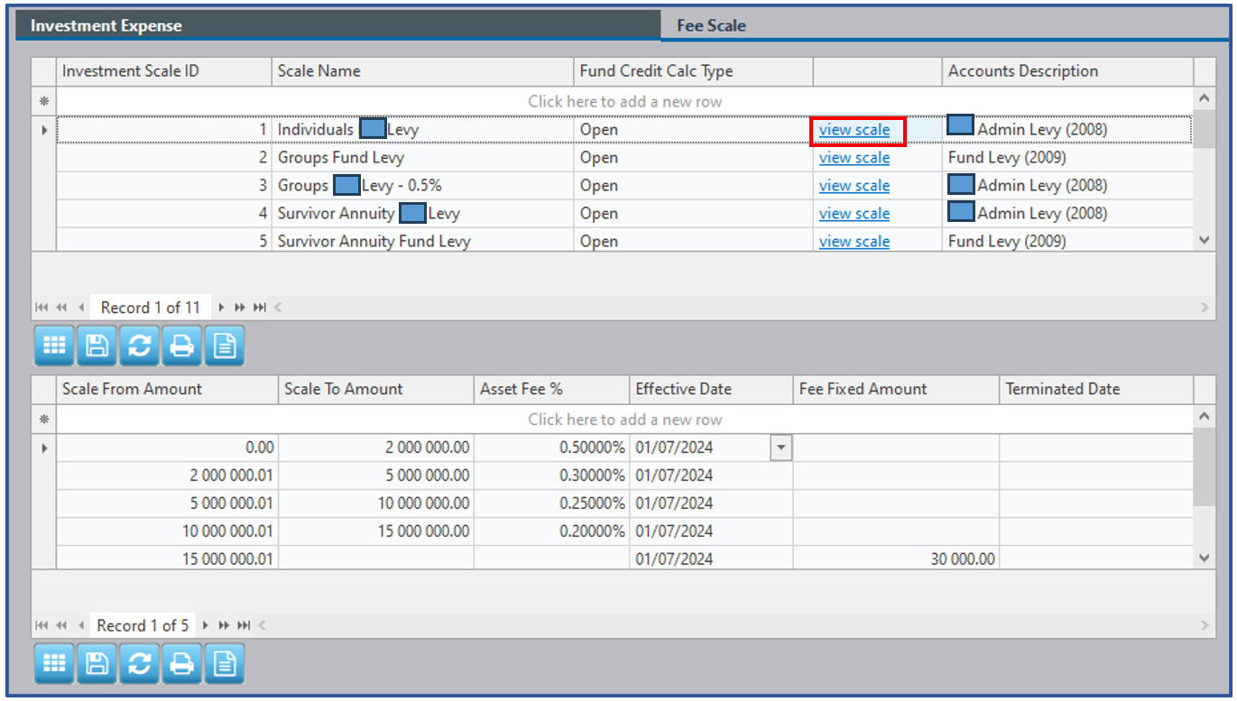Select the 30 000.00 fee fixed amount cell
Image resolution: width=1237 pixels, height=701 pixels.
point(897,559)
